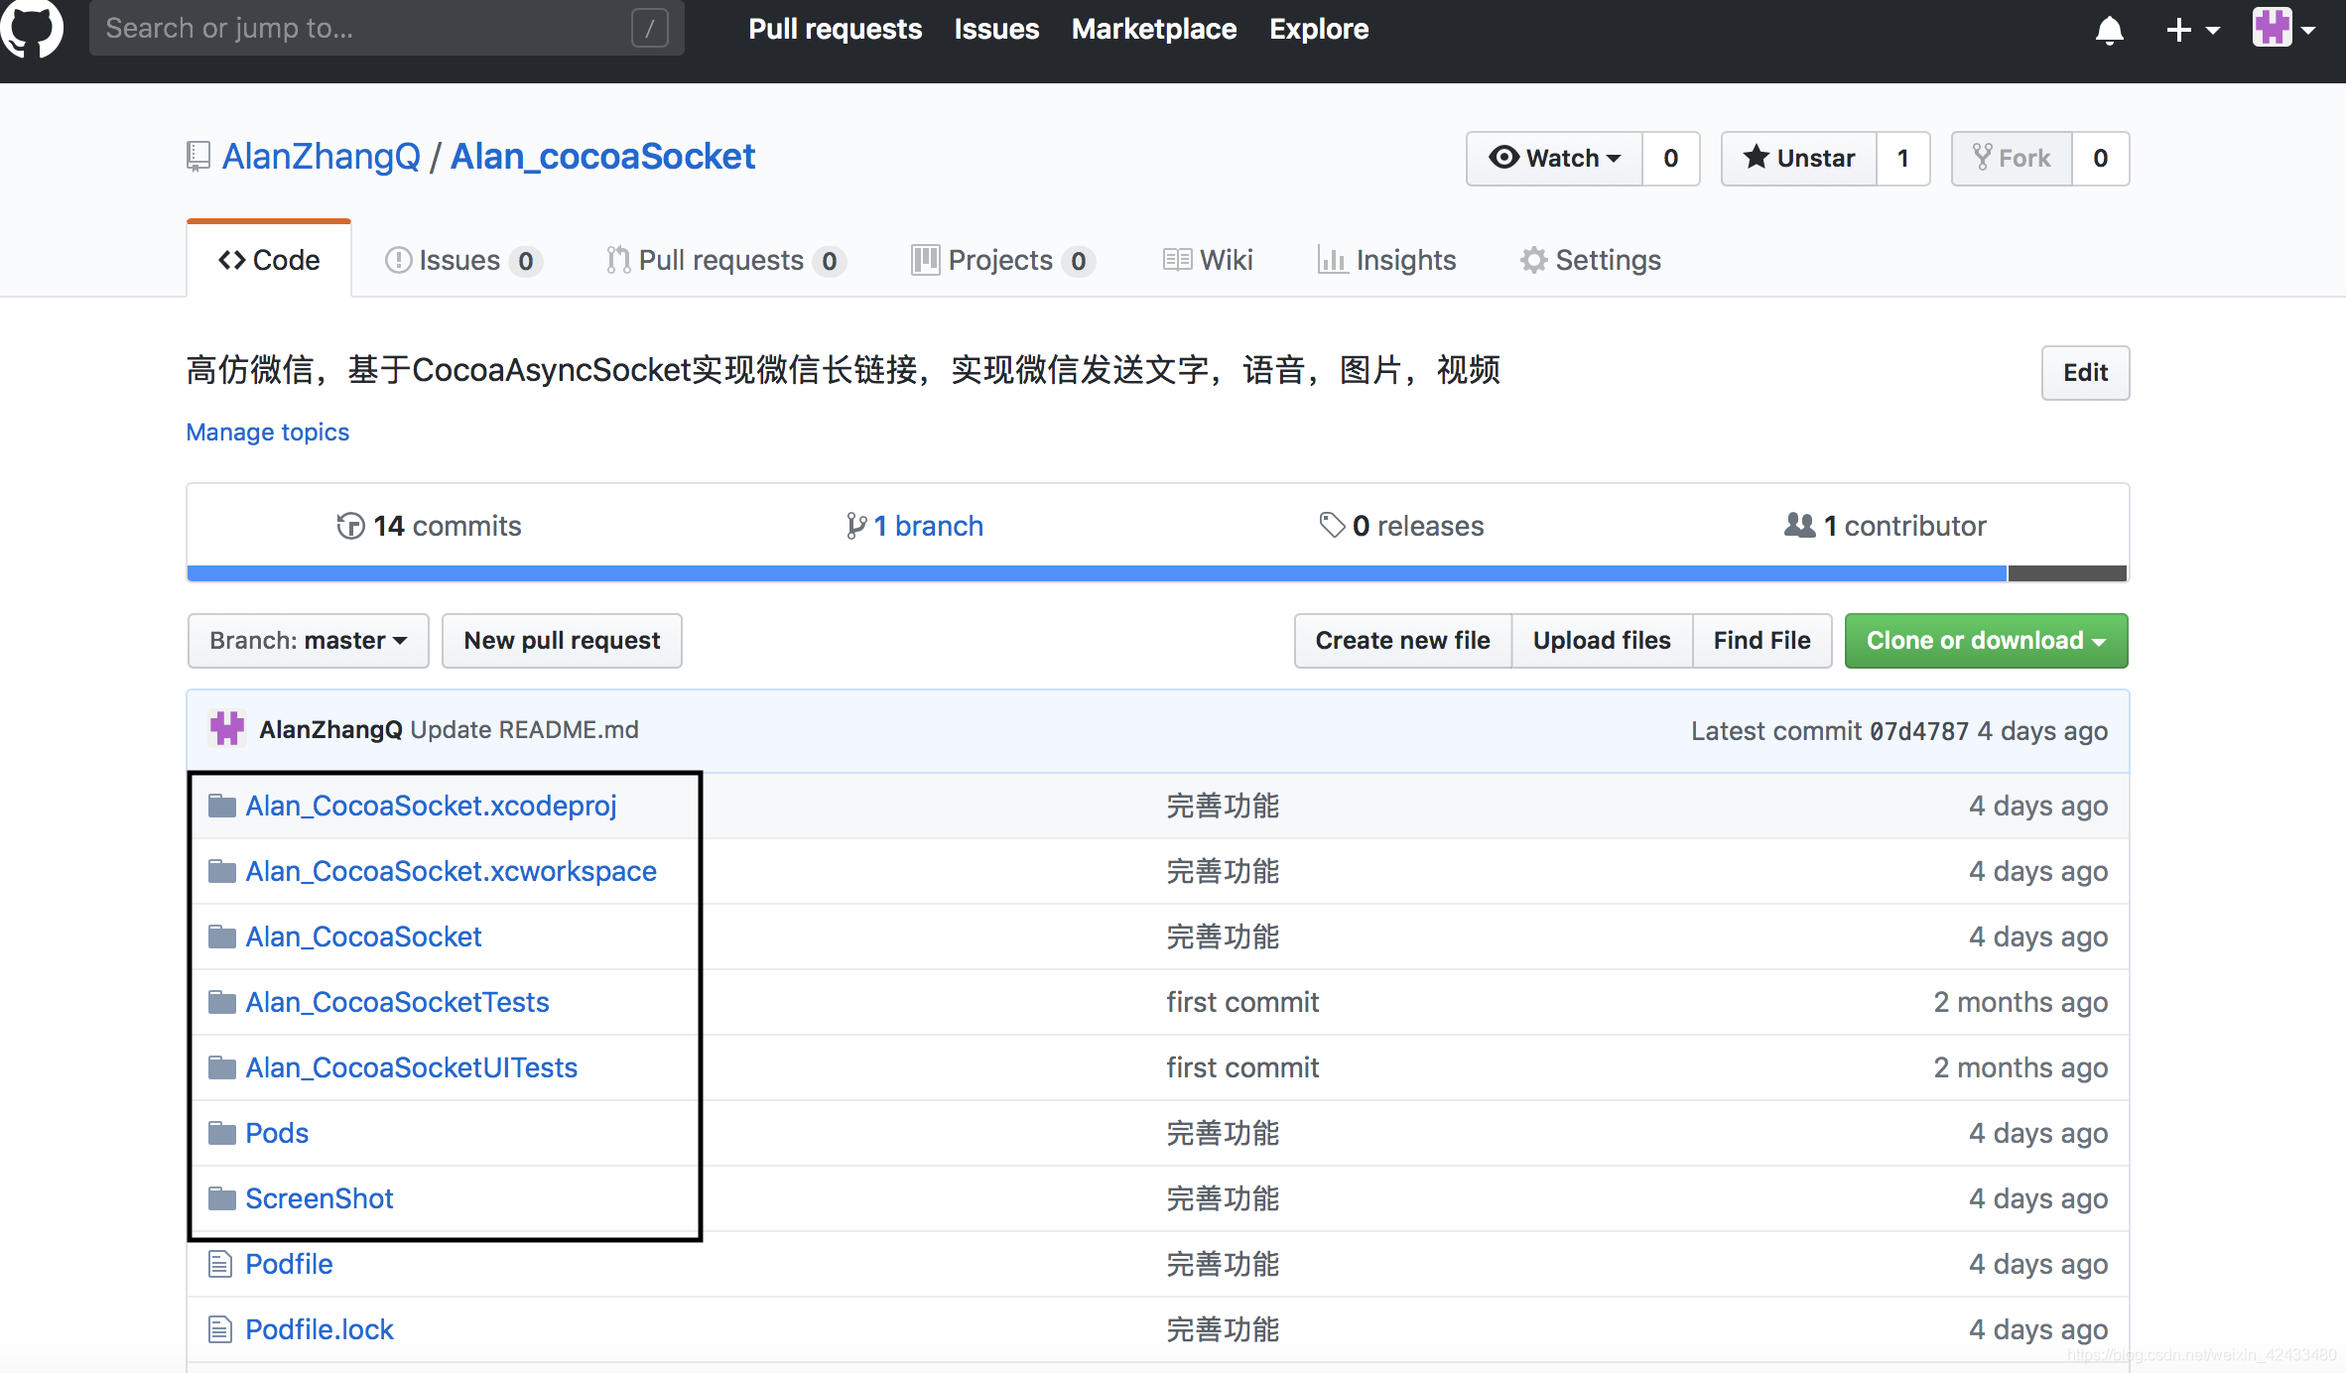This screenshot has width=2346, height=1373.
Task: Open the Branch: master dropdown
Action: pos(308,641)
